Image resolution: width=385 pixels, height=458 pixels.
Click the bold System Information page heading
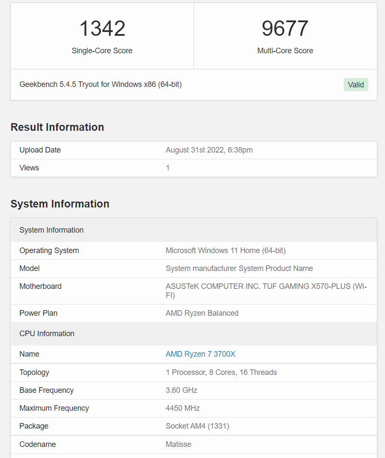(60, 204)
